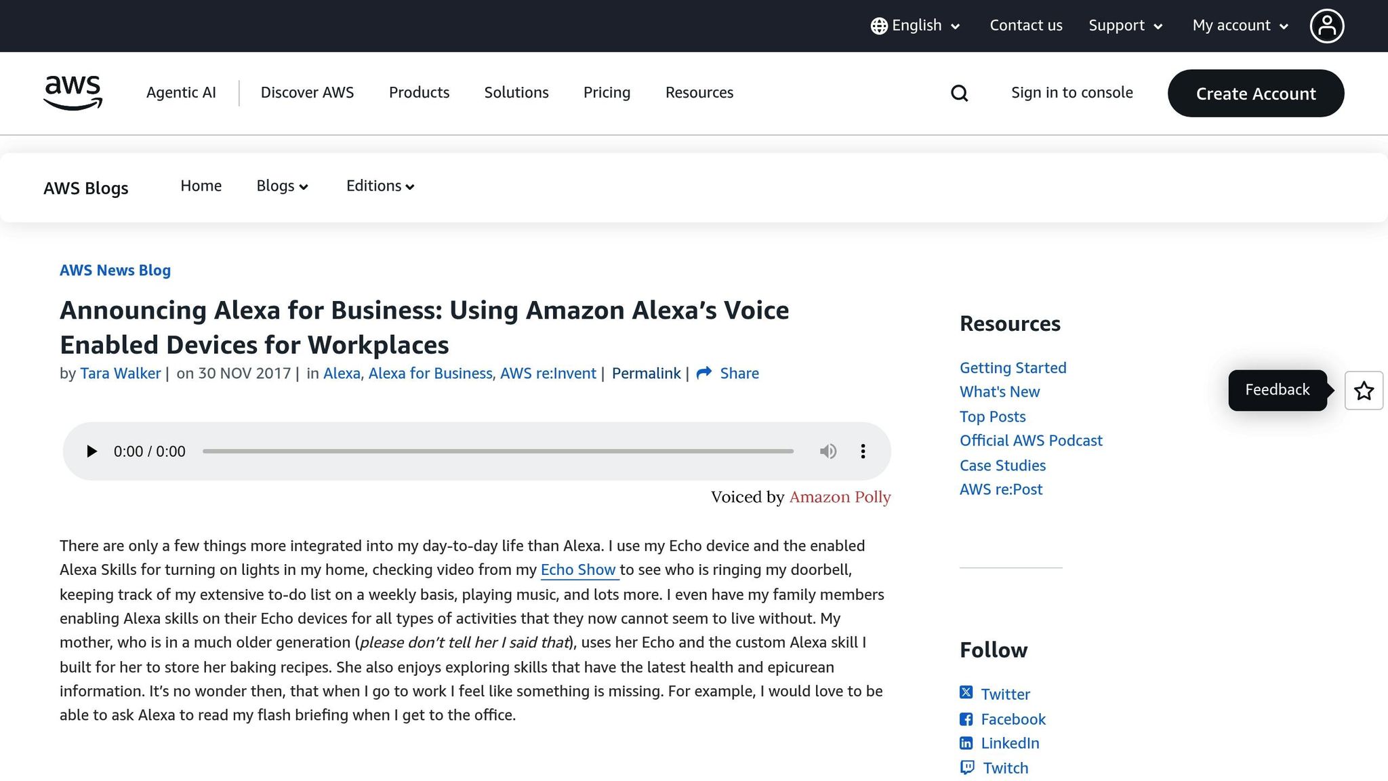Open the Solutions menu

[x=516, y=93]
